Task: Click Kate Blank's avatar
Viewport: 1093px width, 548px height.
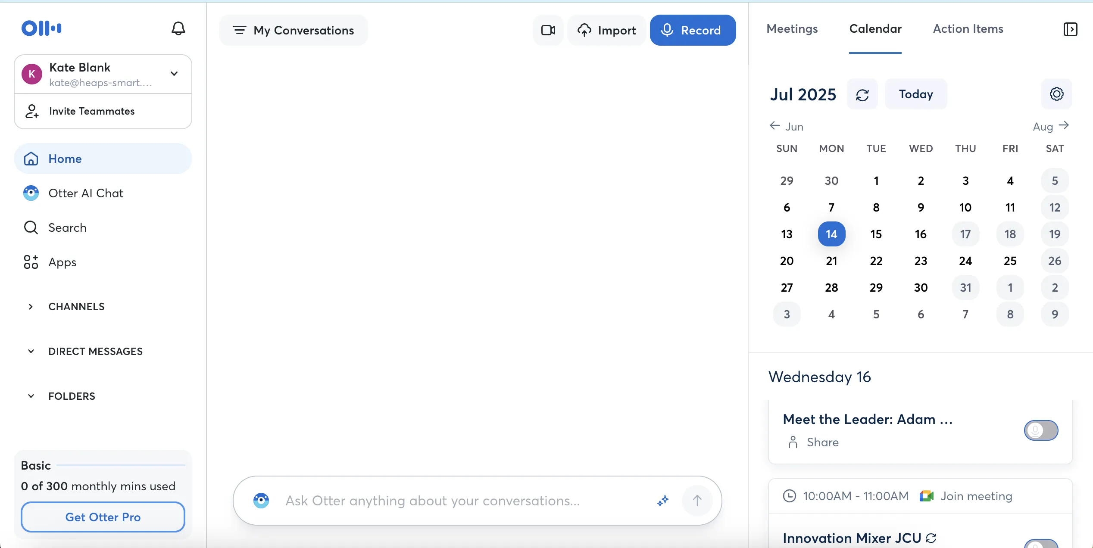Action: coord(32,74)
